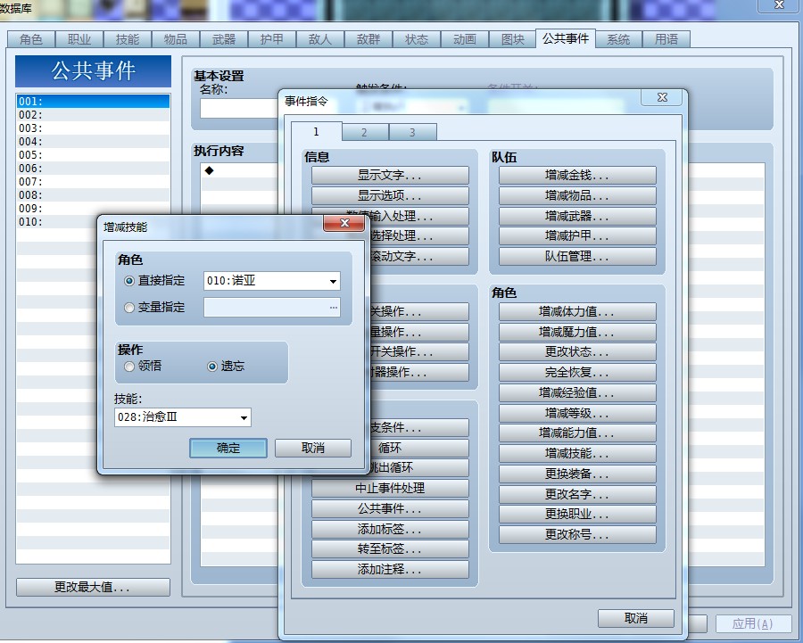This screenshot has height=643, width=803.
Task: Open the 更换职业... command
Action: [577, 514]
